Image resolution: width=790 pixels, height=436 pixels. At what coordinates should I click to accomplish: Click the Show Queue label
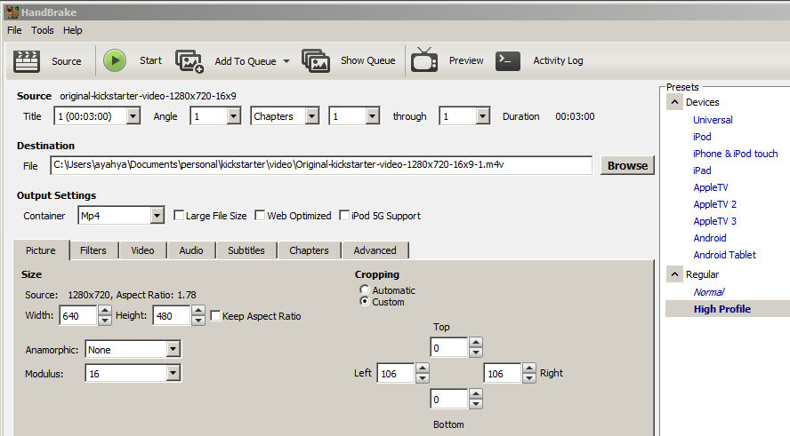click(x=367, y=60)
